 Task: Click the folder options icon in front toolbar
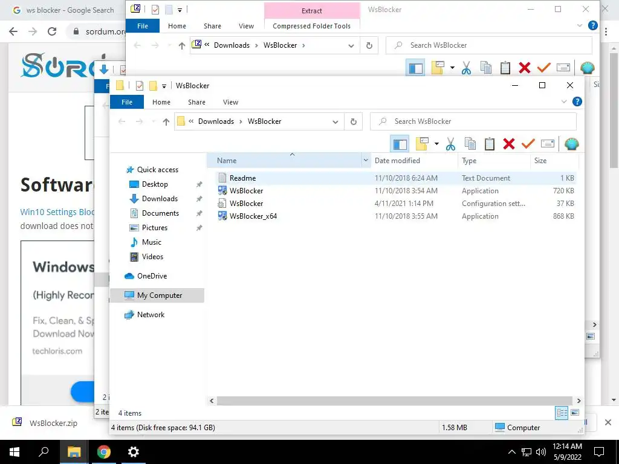pyautogui.click(x=422, y=144)
